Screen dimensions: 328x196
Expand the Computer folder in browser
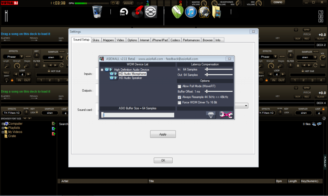pyautogui.click(x=3, y=124)
